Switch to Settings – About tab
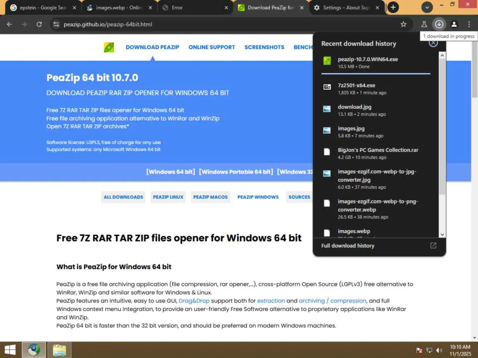This screenshot has height=358, width=478. pyautogui.click(x=346, y=7)
